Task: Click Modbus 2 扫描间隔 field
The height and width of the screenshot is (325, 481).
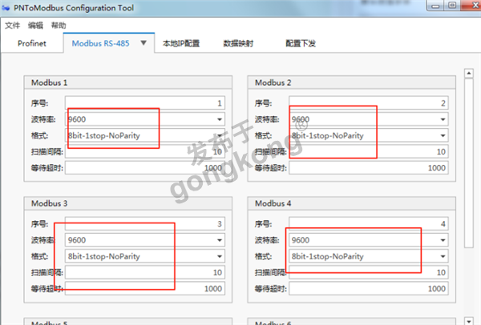Action: [x=369, y=151]
